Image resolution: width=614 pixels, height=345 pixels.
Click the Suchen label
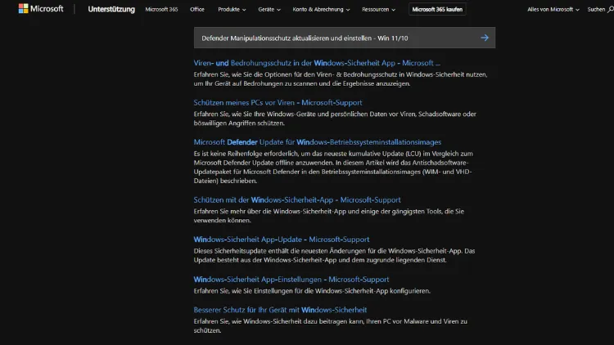pyautogui.click(x=596, y=9)
